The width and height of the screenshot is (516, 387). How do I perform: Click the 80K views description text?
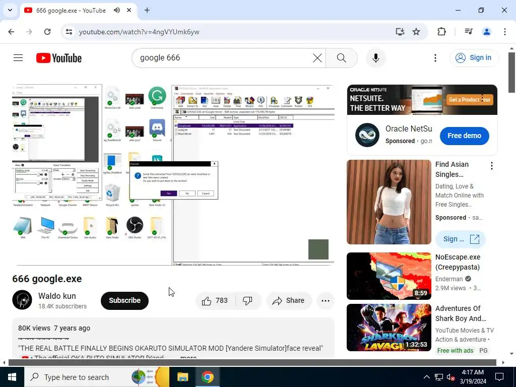[x=34, y=328]
